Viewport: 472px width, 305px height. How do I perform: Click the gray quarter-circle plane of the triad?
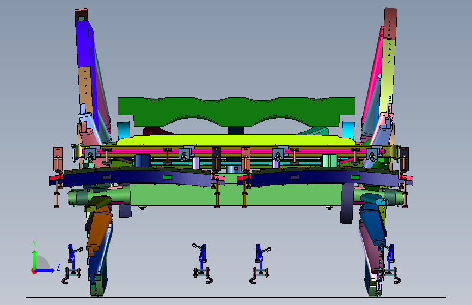point(42,263)
